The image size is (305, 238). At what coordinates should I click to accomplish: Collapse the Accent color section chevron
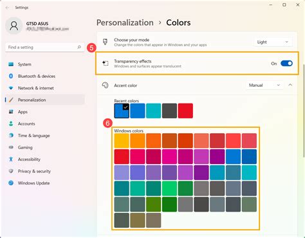point(290,85)
